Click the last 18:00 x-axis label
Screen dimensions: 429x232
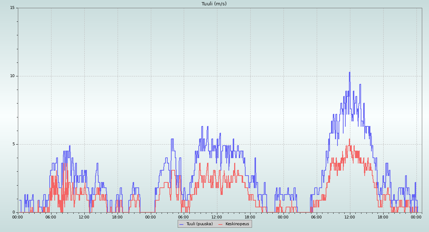point(383,217)
